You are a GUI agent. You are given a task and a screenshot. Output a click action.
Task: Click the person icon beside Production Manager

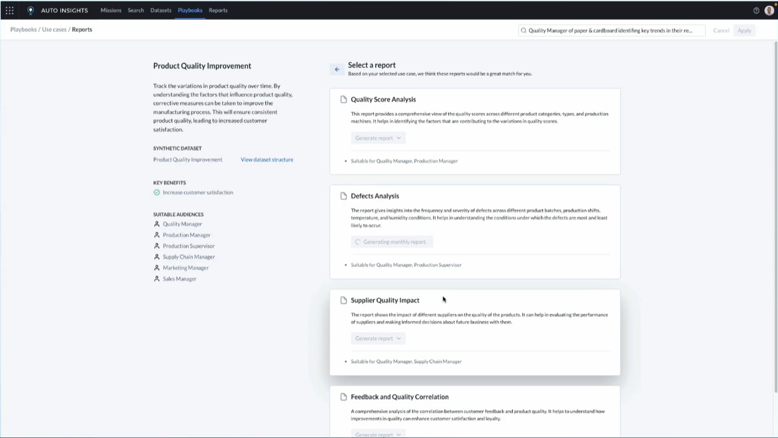point(157,235)
